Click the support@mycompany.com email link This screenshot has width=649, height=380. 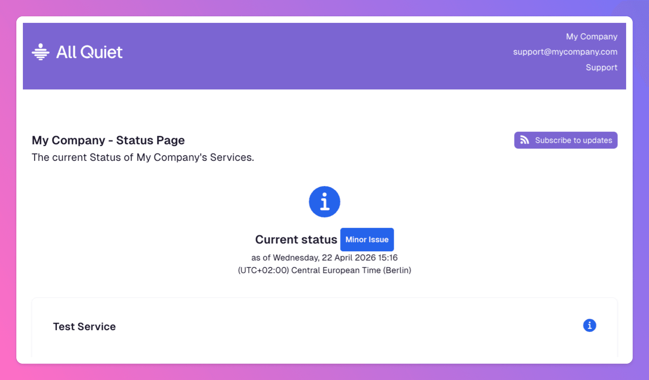pyautogui.click(x=565, y=52)
